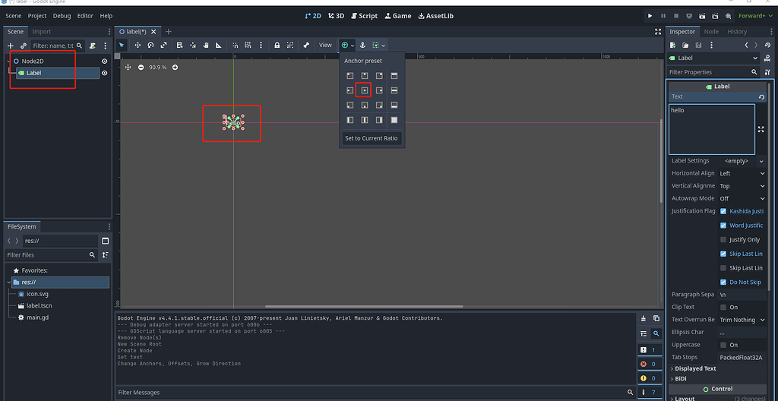Run the project with the play button
The height and width of the screenshot is (401, 778).
coord(650,16)
